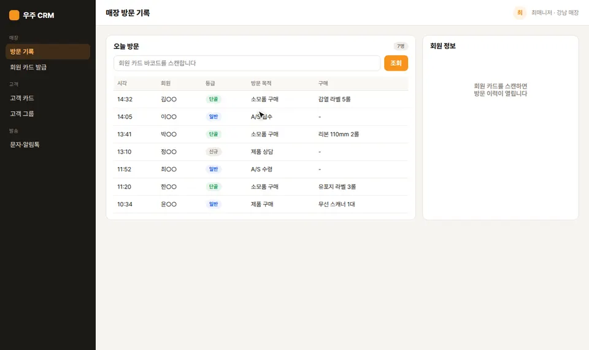Click the orange 조회 button
The height and width of the screenshot is (350, 589).
pos(396,63)
